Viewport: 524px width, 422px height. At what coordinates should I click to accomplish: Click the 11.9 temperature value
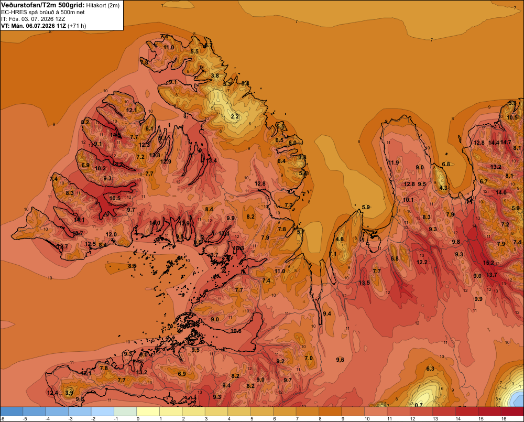tap(394, 163)
